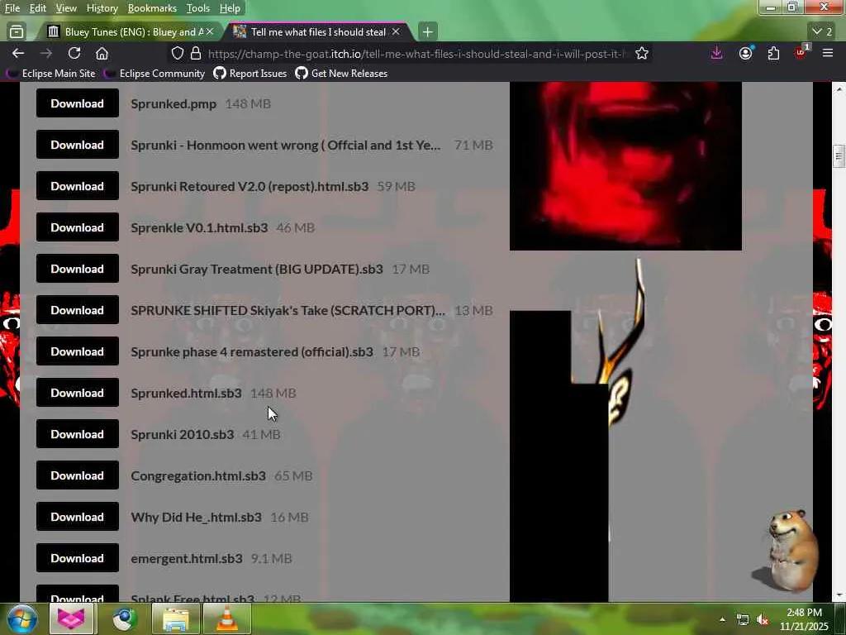The height and width of the screenshot is (635, 846).
Task: Click the Sprunki 2010.sb3 file name
Action: coord(183,434)
